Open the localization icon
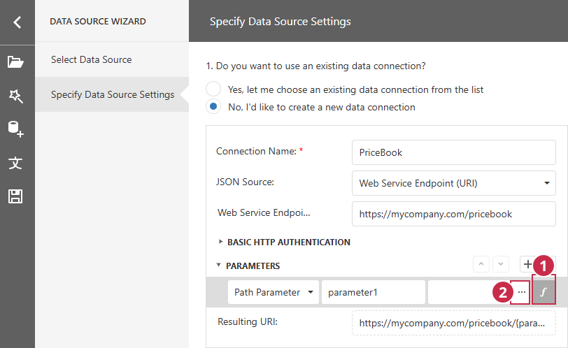 15,163
